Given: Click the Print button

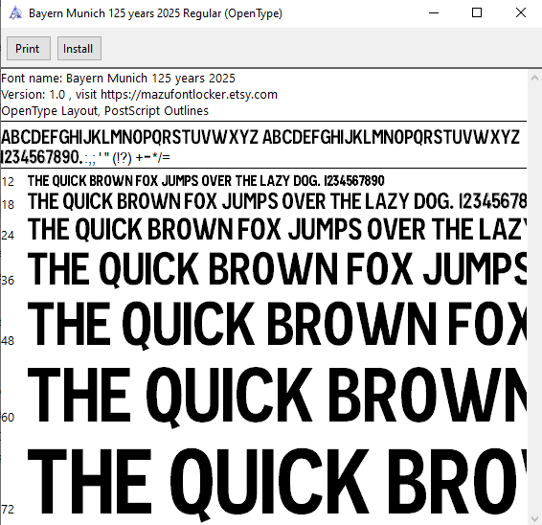Looking at the screenshot, I should pyautogui.click(x=29, y=49).
